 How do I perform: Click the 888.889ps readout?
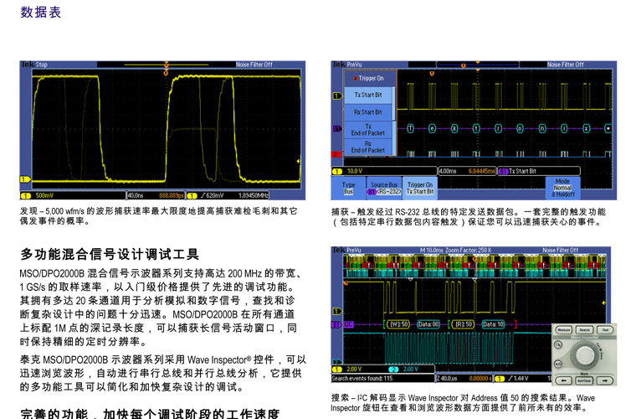coord(172,196)
